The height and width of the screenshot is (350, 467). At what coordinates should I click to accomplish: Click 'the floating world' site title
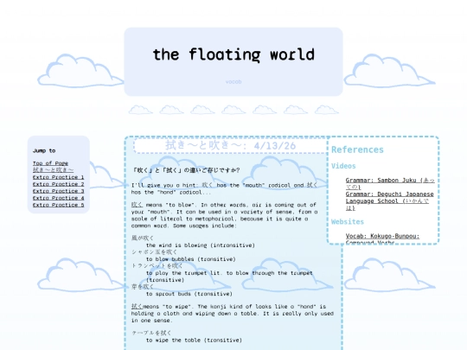point(233,54)
